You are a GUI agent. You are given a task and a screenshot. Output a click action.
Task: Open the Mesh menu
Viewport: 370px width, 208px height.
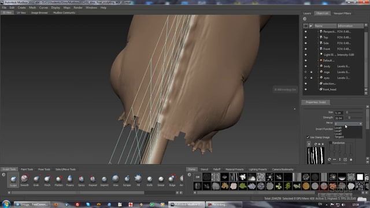click(32, 8)
